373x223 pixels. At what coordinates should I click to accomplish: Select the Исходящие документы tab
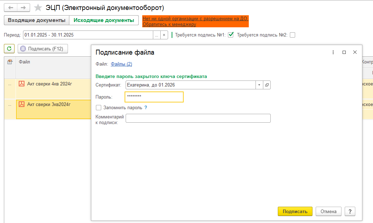[x=104, y=20]
